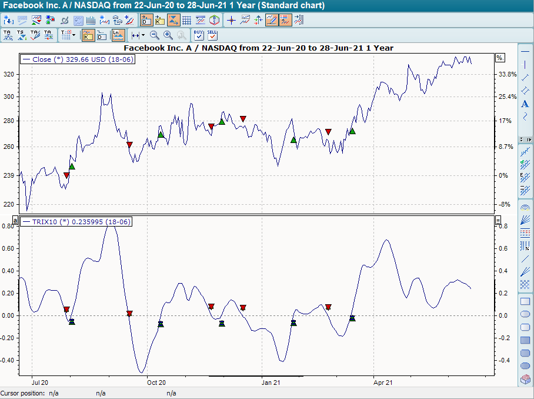Enable the BUY signal checkbox
The width and height of the screenshot is (534, 399).
[x=198, y=36]
